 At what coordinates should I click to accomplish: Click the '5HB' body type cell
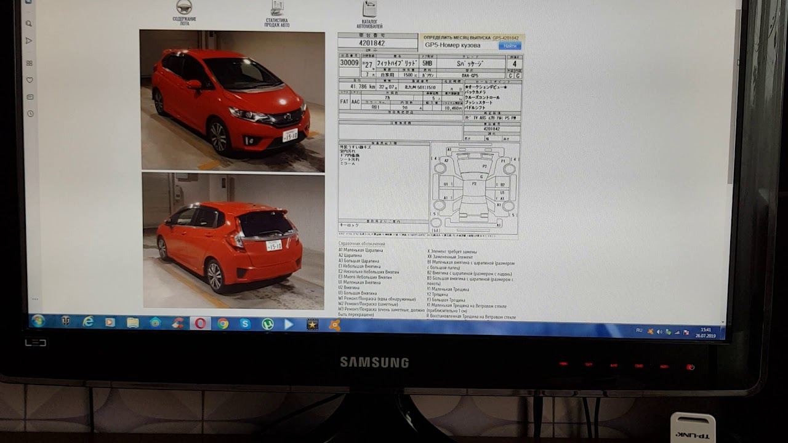(x=427, y=63)
